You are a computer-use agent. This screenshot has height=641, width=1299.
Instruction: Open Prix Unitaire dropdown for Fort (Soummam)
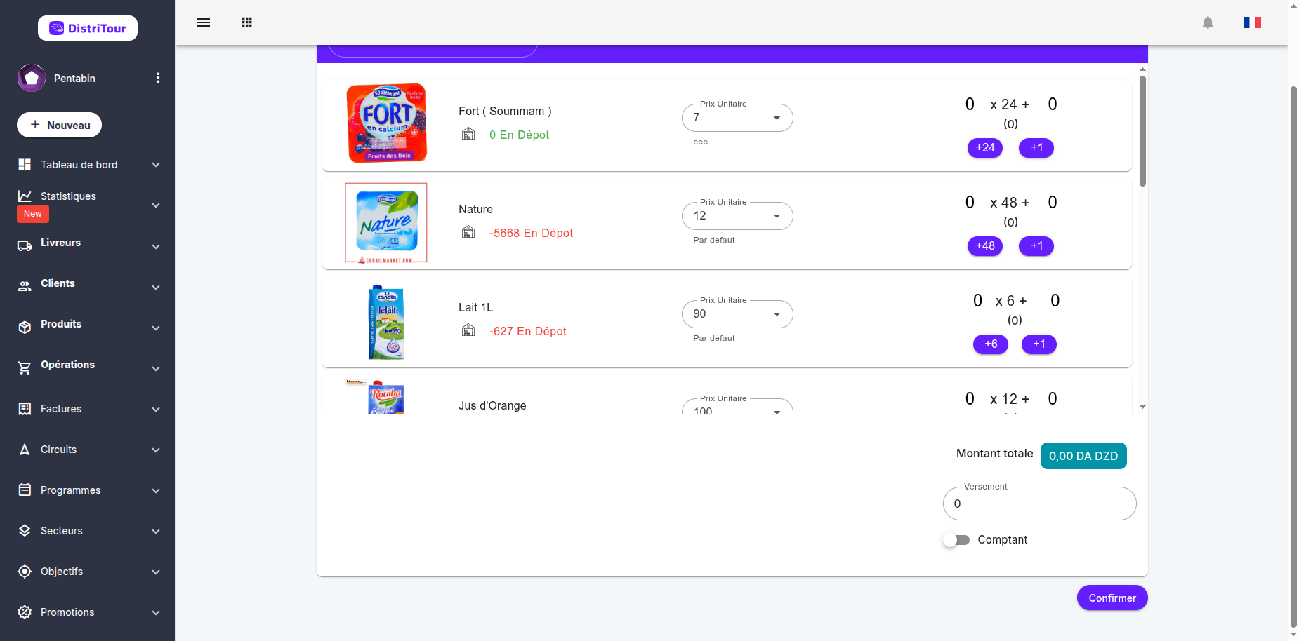[737, 118]
